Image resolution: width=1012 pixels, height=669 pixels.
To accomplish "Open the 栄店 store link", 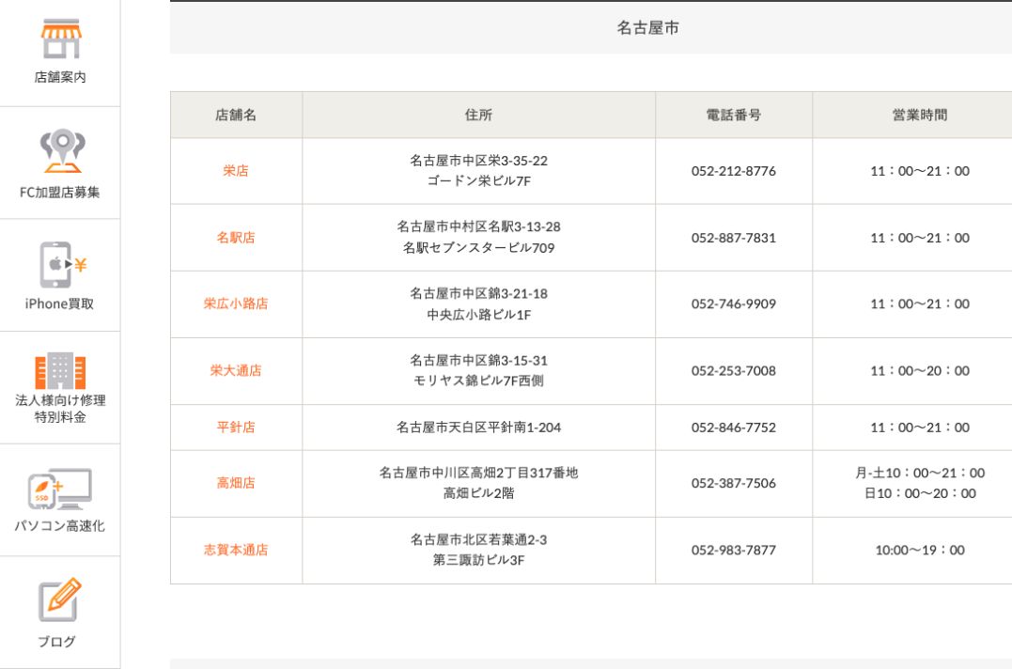I will 236,171.
